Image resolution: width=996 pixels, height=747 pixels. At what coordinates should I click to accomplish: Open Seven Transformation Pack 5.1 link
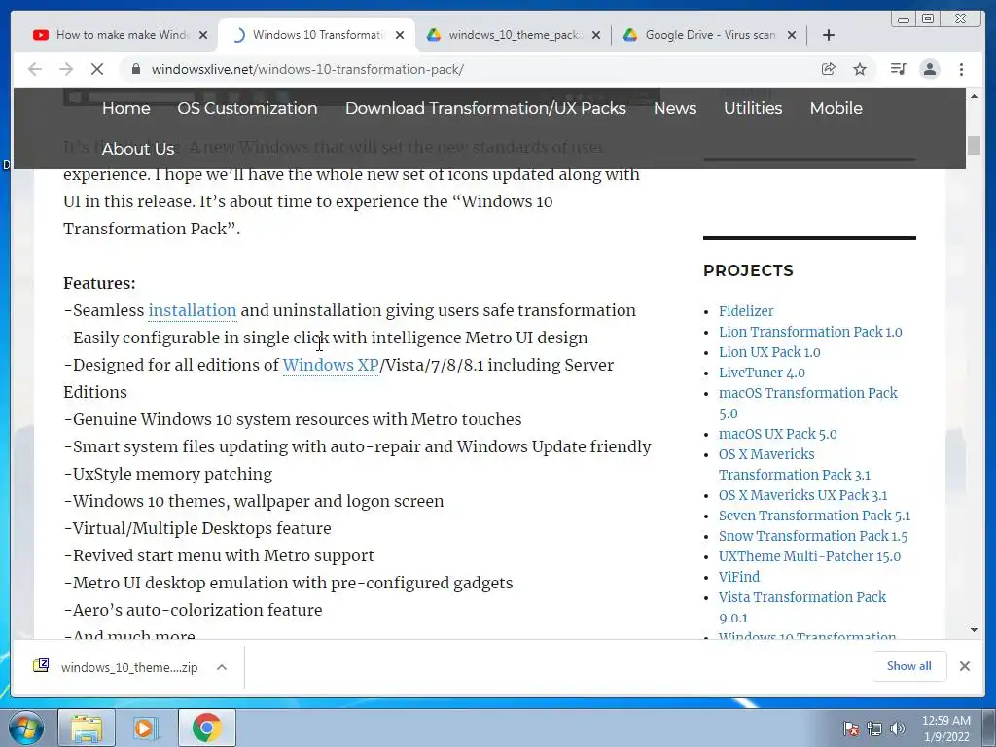tap(814, 516)
